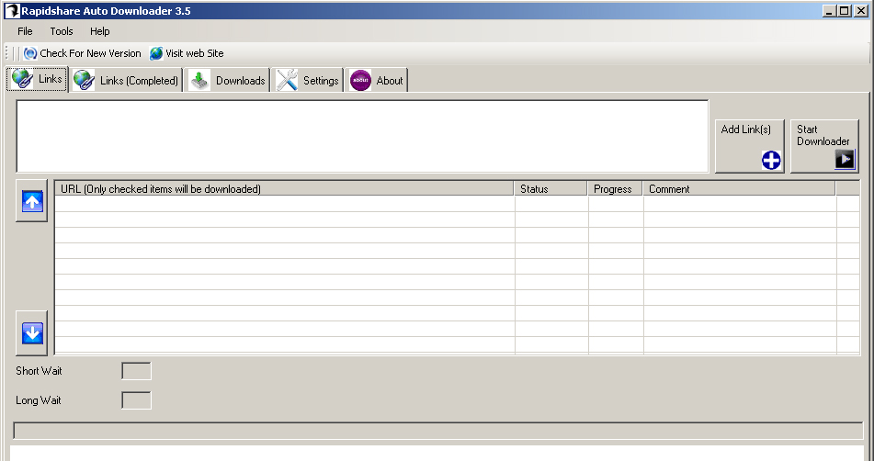The width and height of the screenshot is (874, 461).
Task: Click the blue move-up arrow button
Action: coord(32,202)
